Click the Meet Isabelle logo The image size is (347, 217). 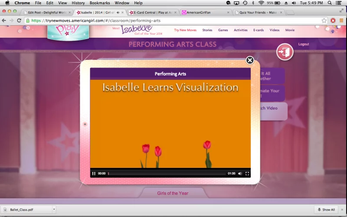pyautogui.click(x=137, y=30)
